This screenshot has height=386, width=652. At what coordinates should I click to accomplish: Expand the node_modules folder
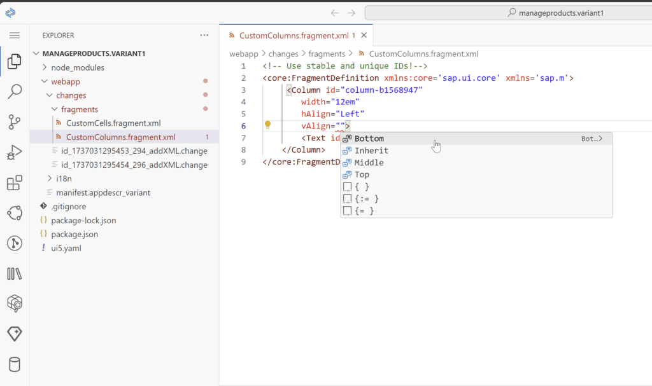click(x=45, y=67)
